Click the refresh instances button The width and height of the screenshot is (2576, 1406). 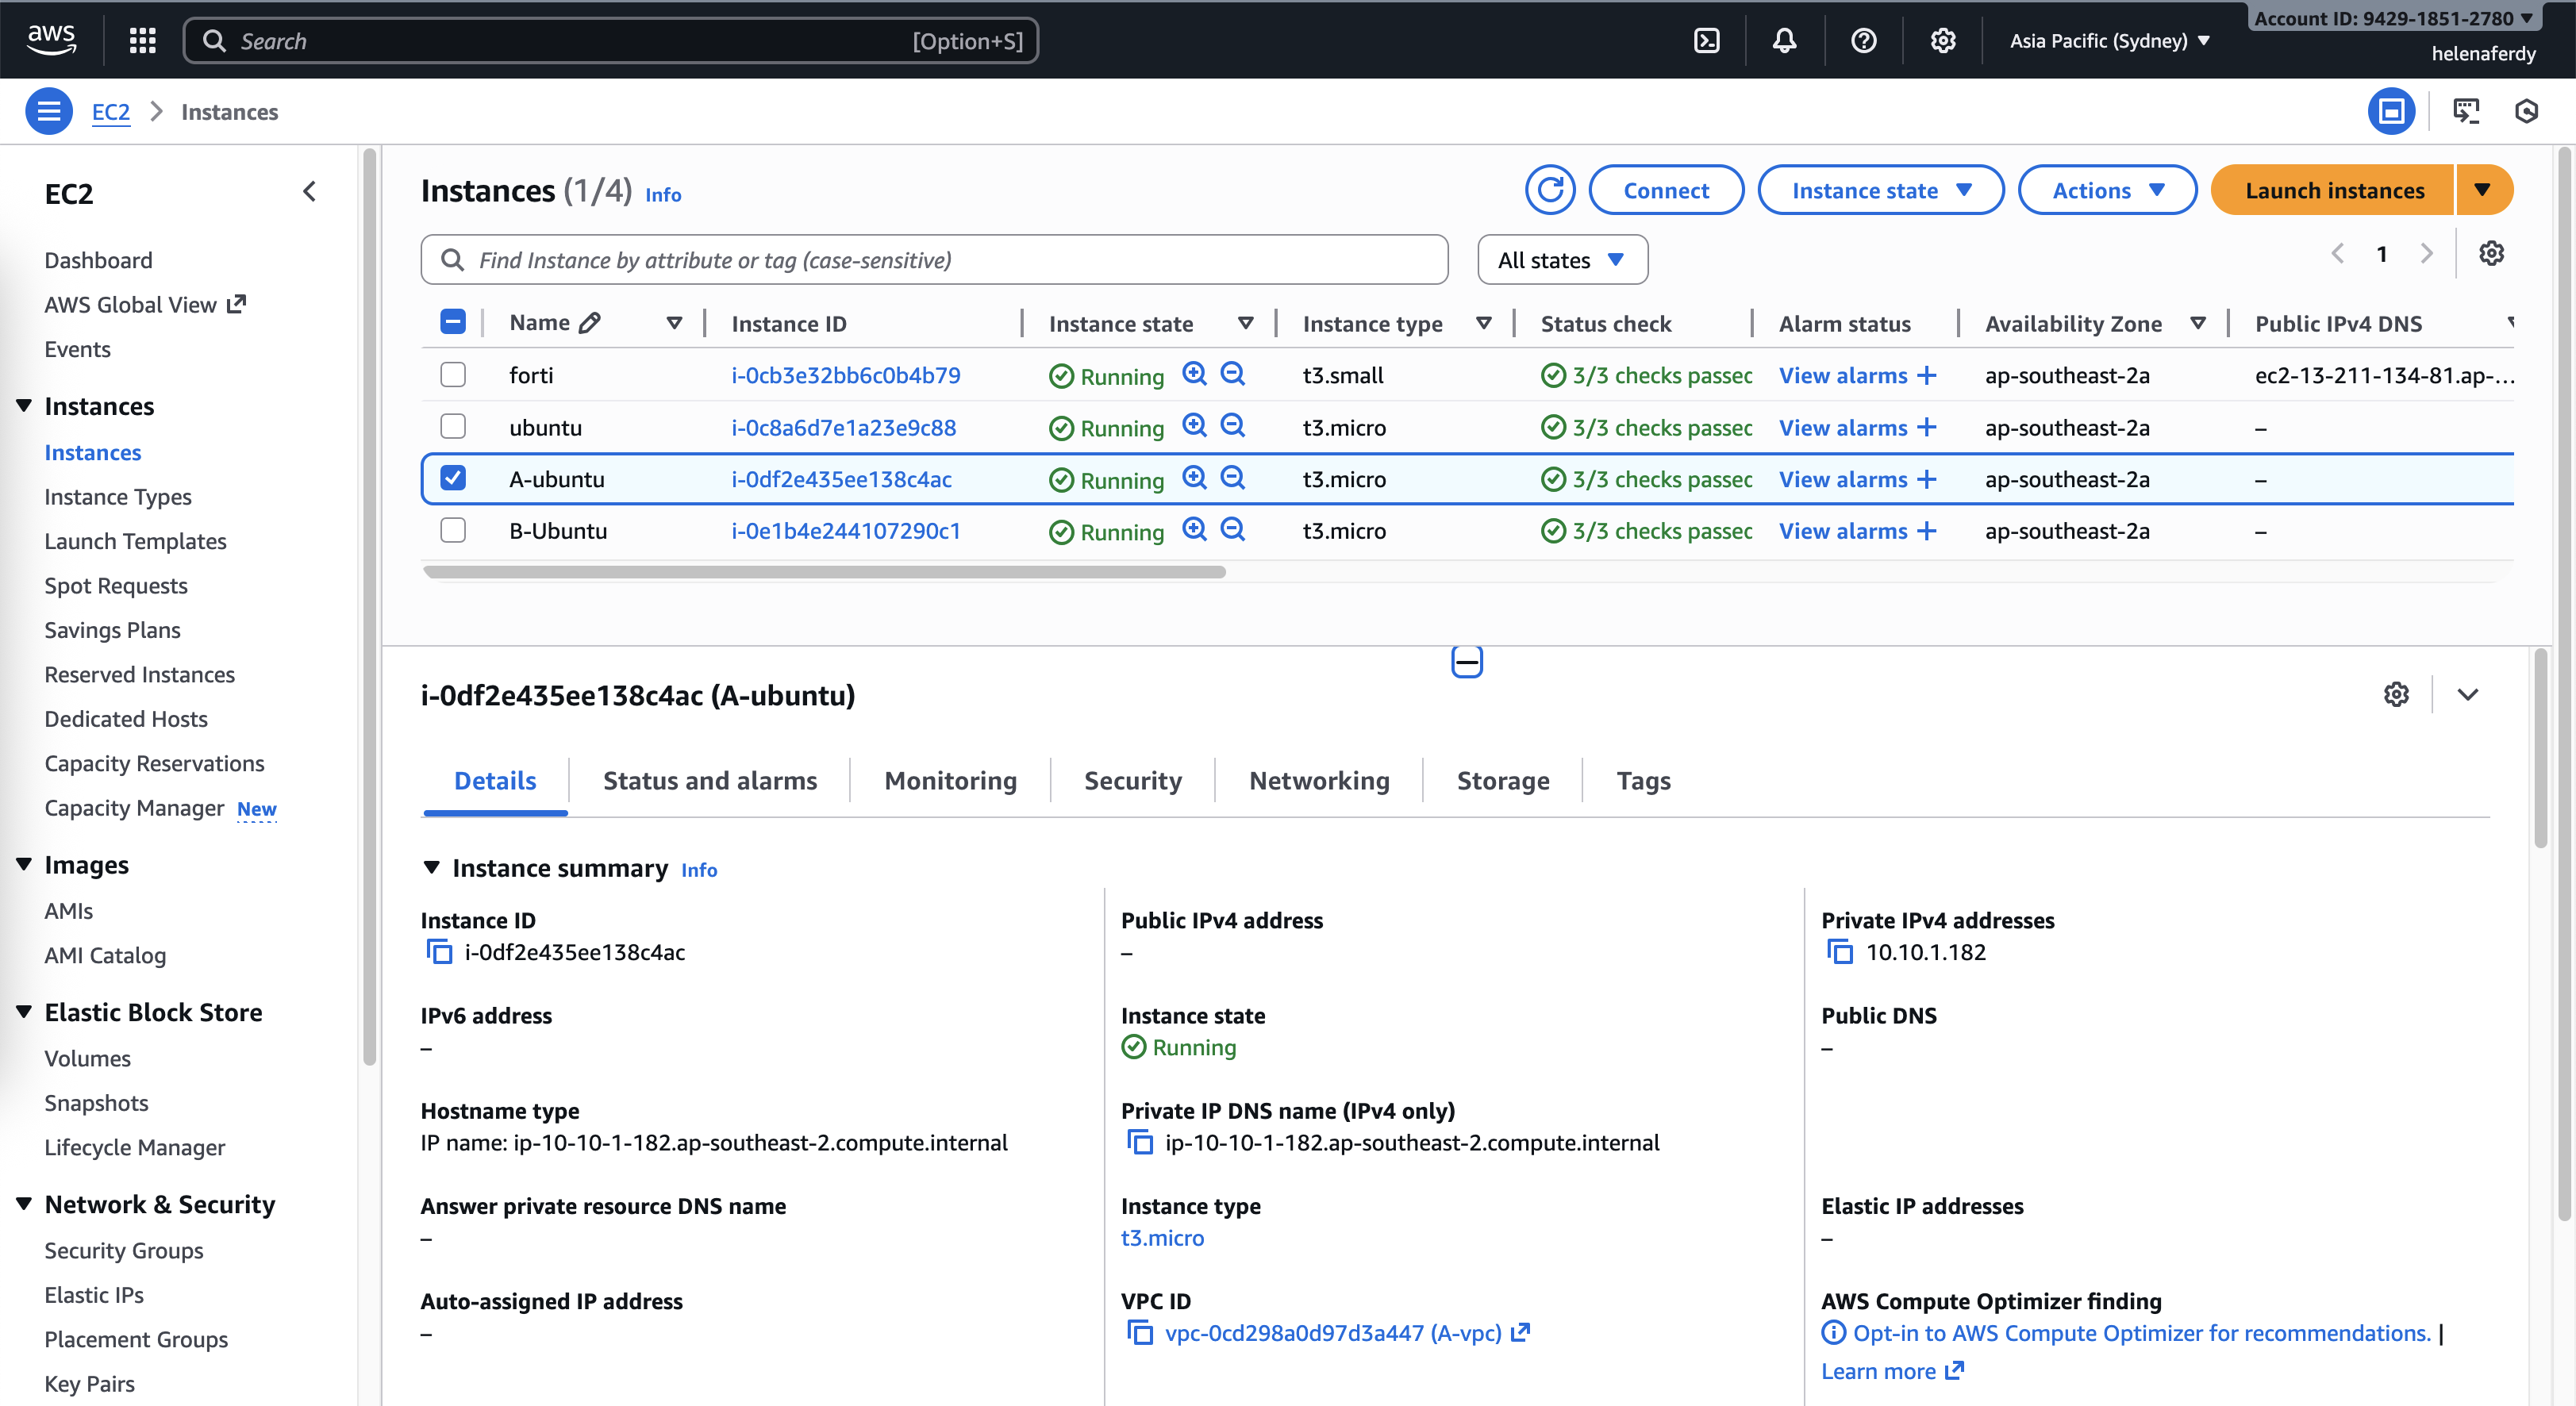(x=1550, y=190)
